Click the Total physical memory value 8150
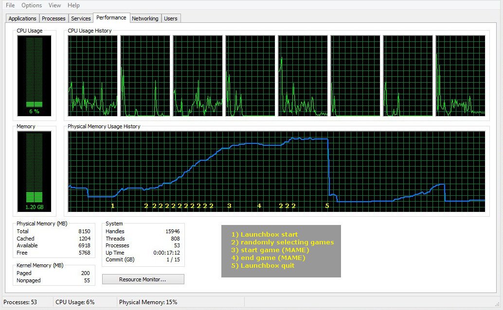This screenshot has width=503, height=310. click(84, 231)
